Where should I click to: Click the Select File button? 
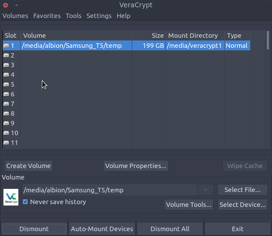[x=242, y=190]
